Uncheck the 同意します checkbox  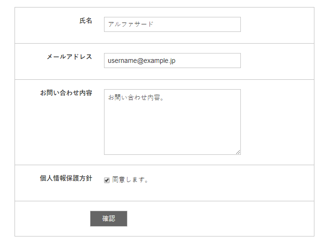107,180
